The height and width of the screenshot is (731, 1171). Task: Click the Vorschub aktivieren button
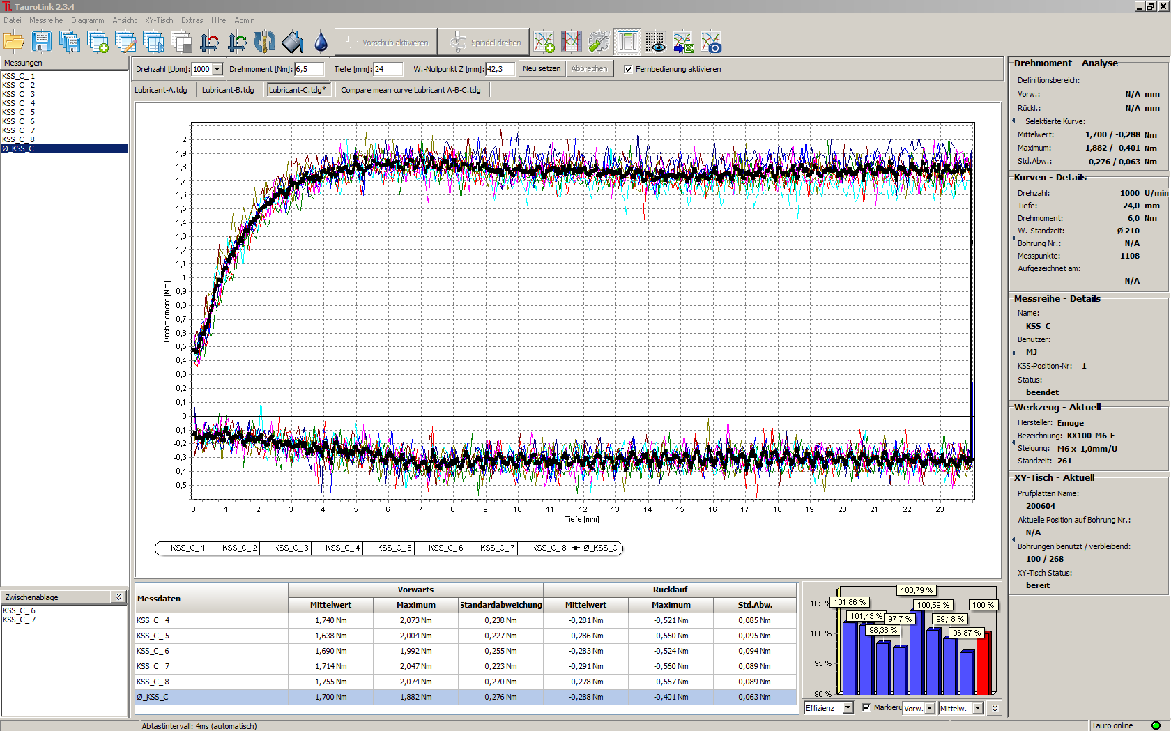point(386,42)
